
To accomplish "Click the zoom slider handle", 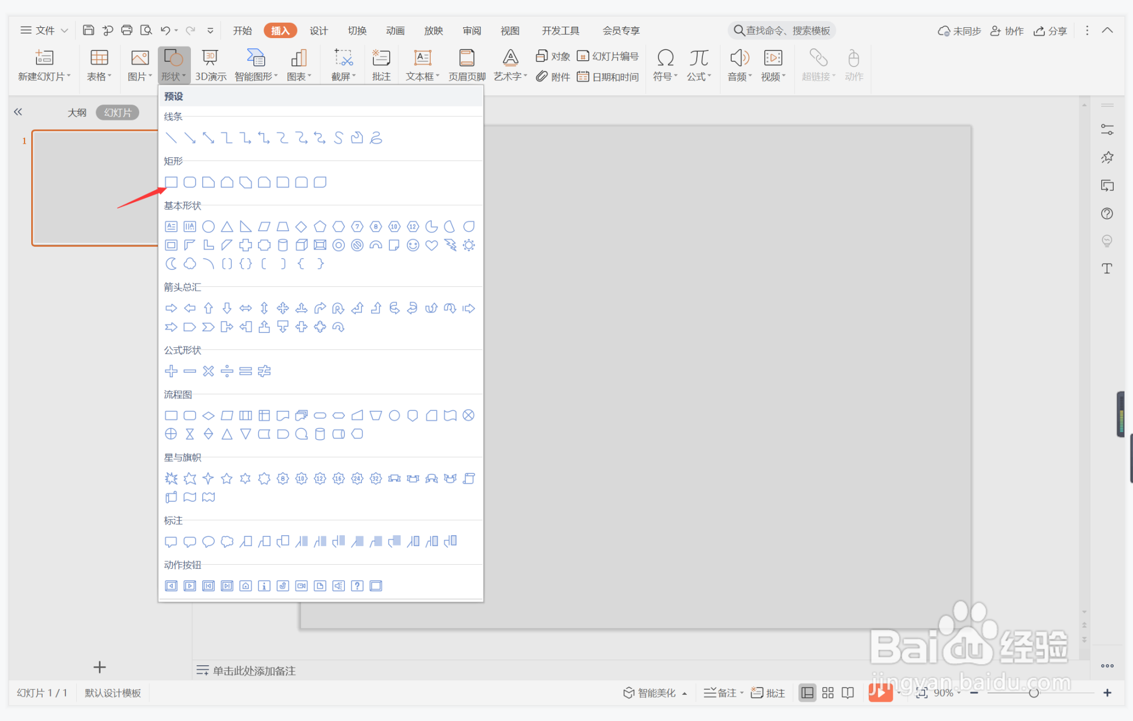I will (1034, 693).
